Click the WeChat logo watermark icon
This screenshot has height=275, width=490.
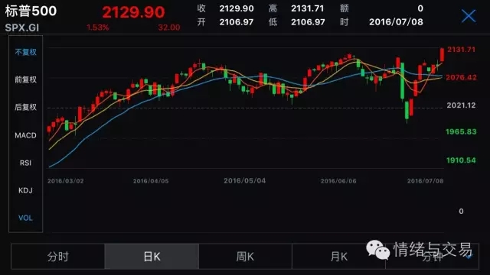377,250
